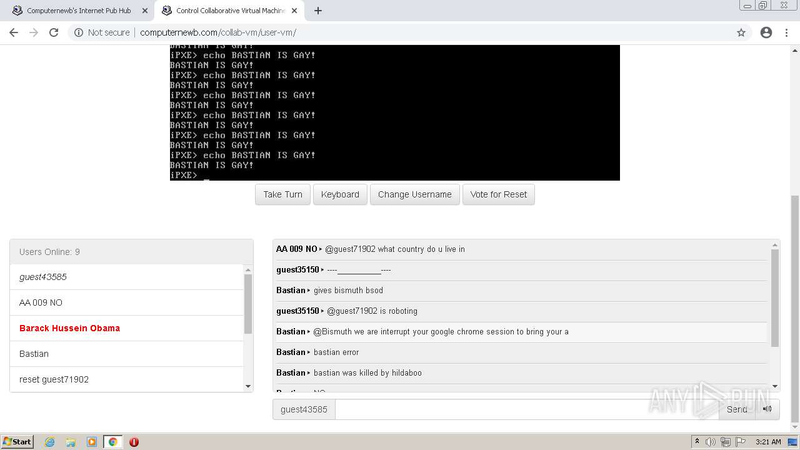Screen dimensions: 800x450
Task: Toggle chat sound speaker icon
Action: [767, 409]
